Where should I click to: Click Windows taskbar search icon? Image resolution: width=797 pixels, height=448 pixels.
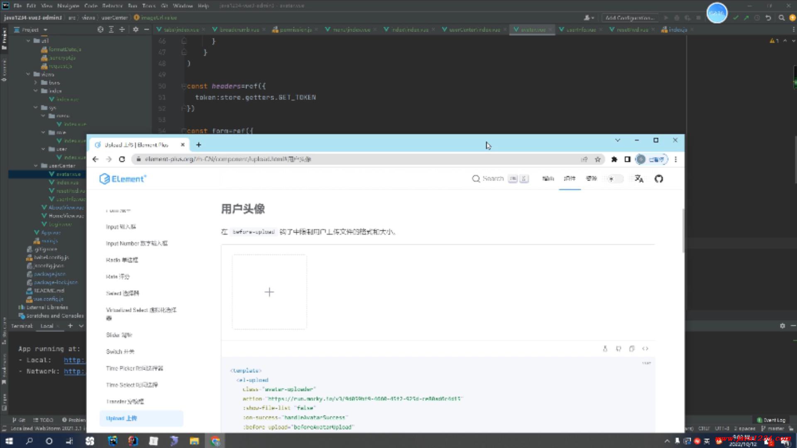(29, 441)
